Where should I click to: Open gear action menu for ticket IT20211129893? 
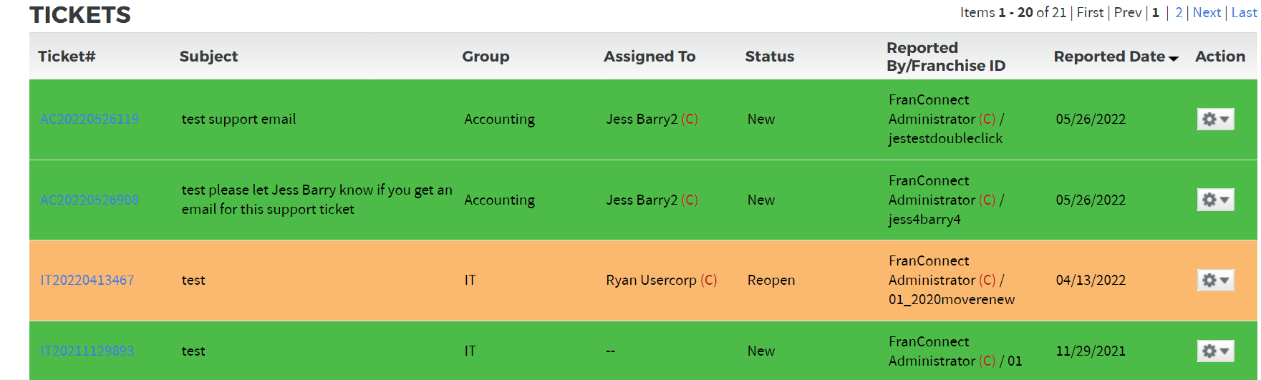click(1215, 351)
